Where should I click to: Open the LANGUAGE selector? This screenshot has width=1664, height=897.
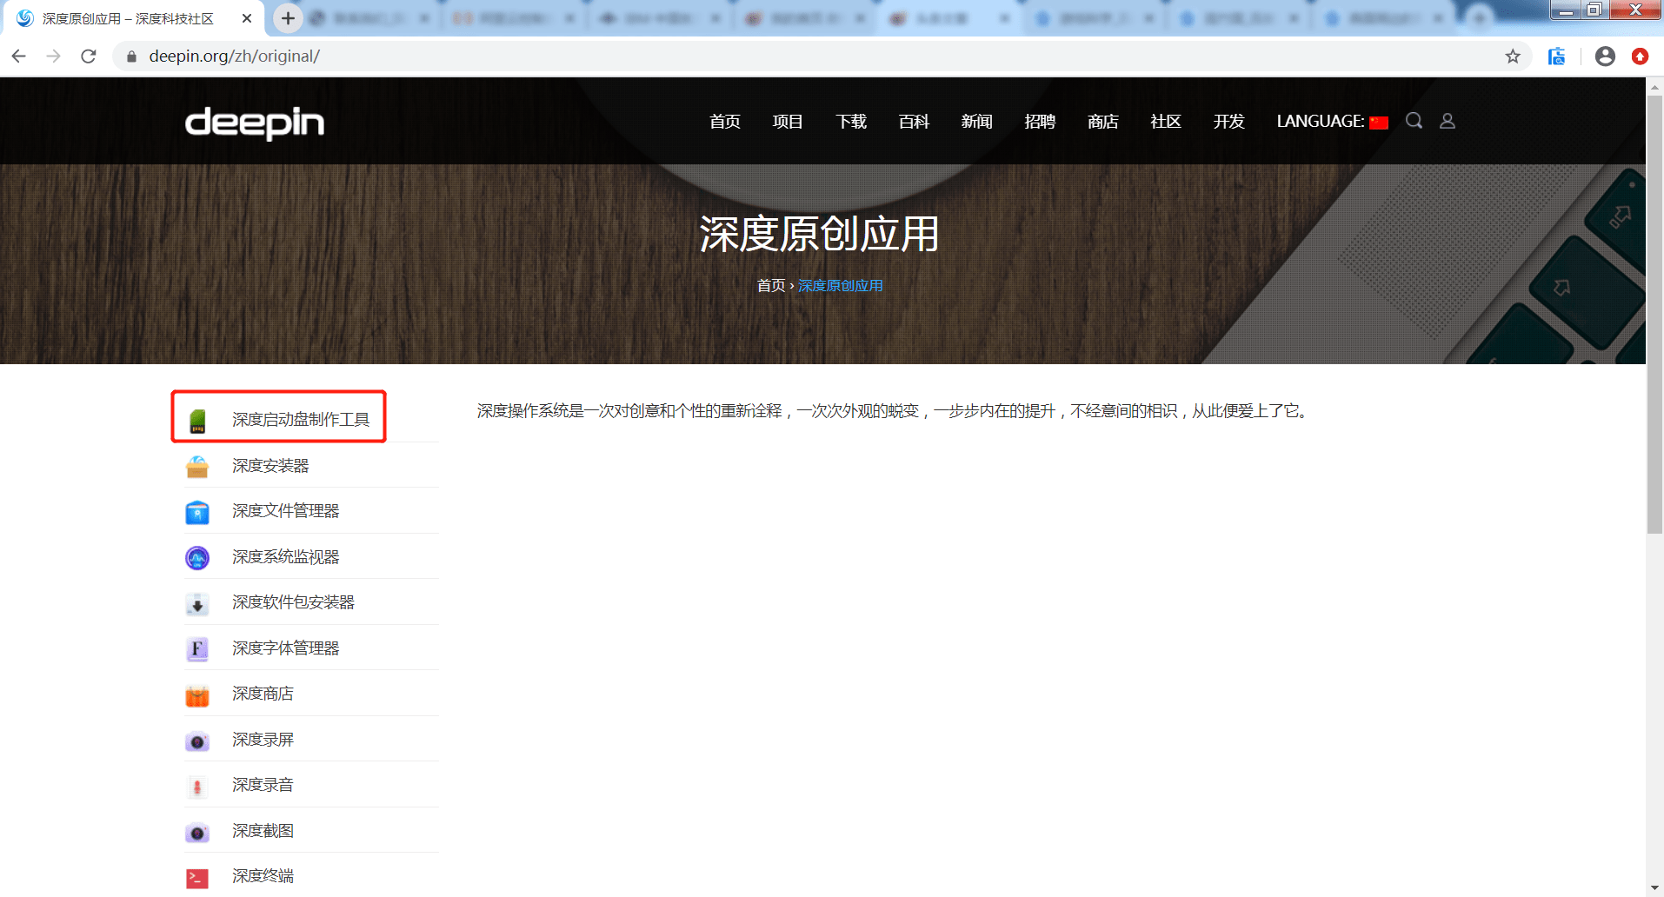click(1332, 122)
